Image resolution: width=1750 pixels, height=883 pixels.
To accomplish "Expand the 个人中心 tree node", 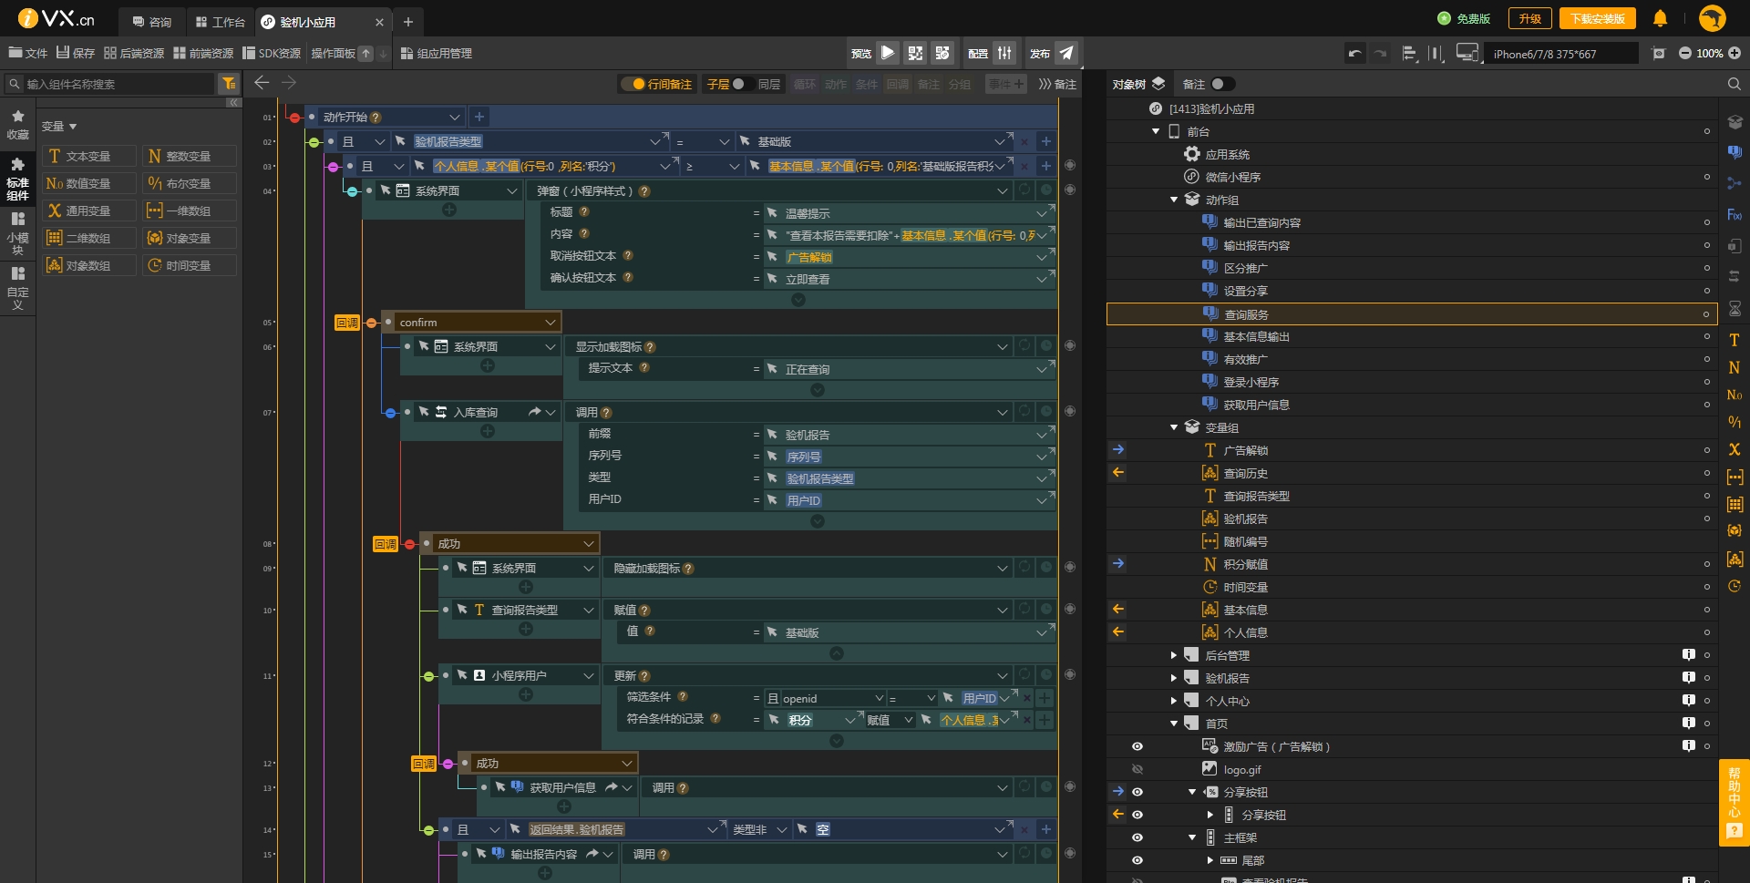I will pos(1174,701).
